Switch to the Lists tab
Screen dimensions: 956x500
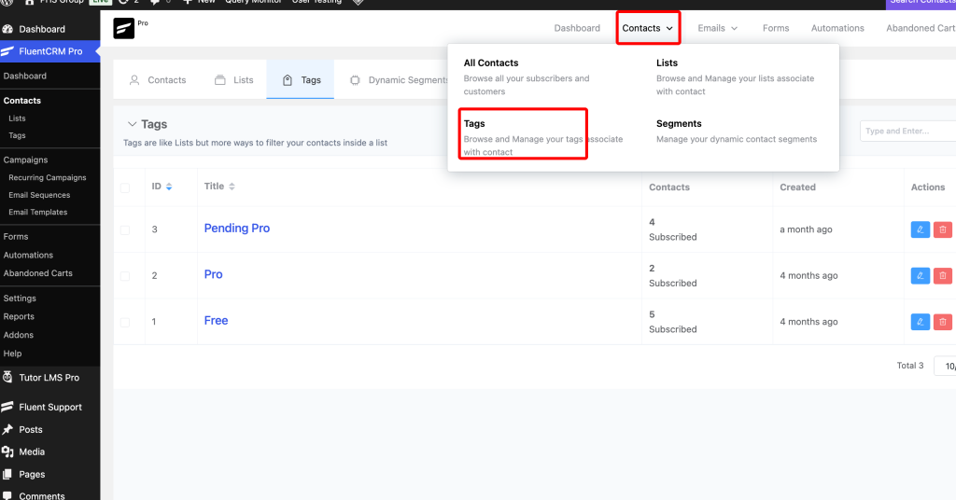click(x=233, y=80)
